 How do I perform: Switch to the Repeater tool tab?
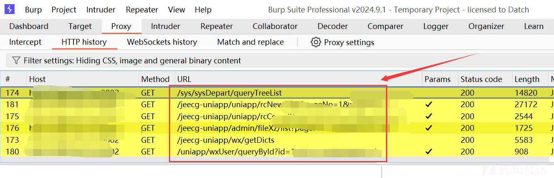217,26
